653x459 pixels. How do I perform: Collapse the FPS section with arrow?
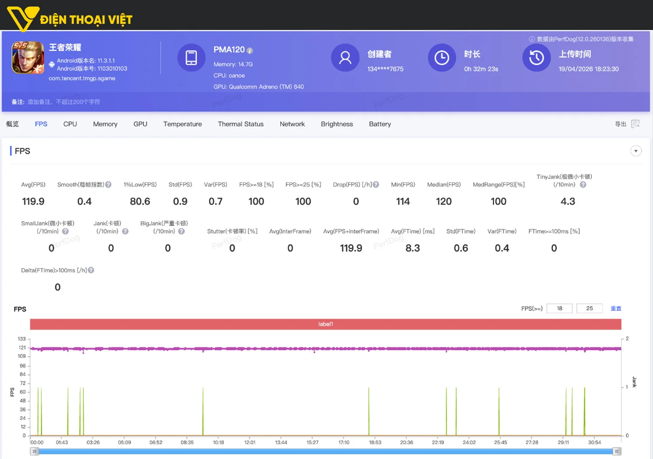point(636,151)
